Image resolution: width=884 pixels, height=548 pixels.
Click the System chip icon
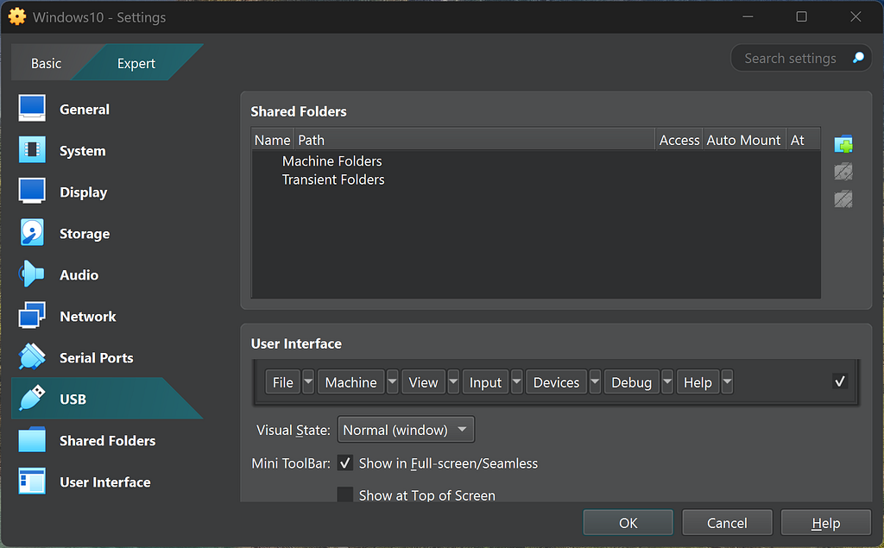point(32,150)
